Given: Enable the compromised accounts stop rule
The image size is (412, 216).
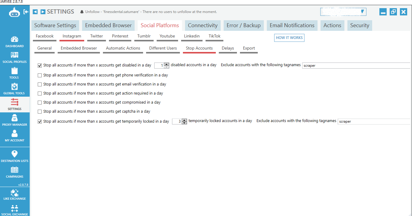Looking at the screenshot, I should (40, 102).
